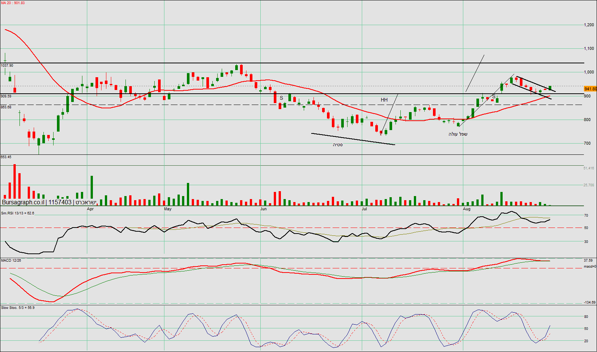Click the שפל עולה annotation text
This screenshot has width=597, height=352.
[x=458, y=134]
